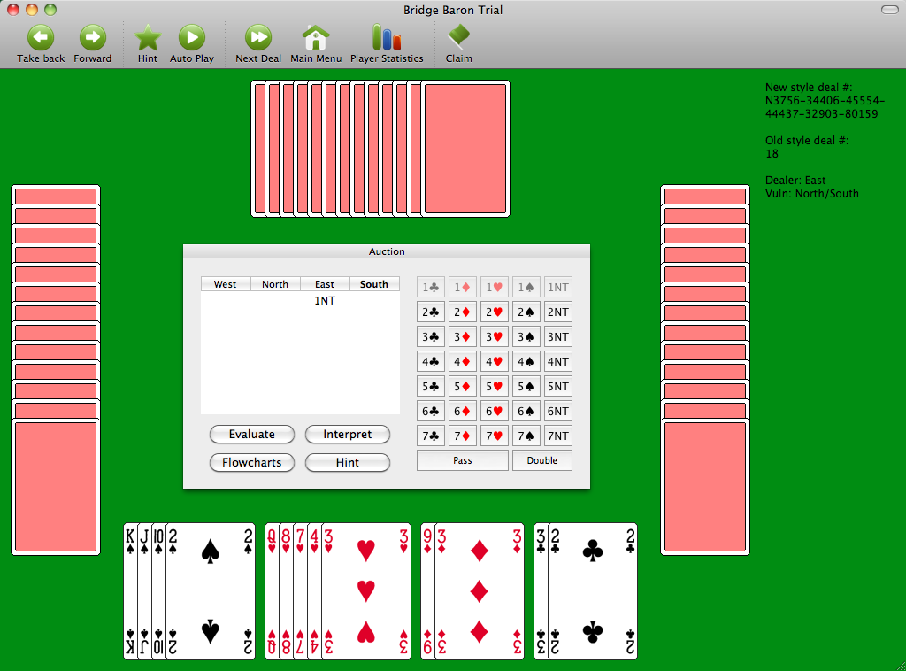The height and width of the screenshot is (671, 906).
Task: Open the Main Menu house icon
Action: 316,37
